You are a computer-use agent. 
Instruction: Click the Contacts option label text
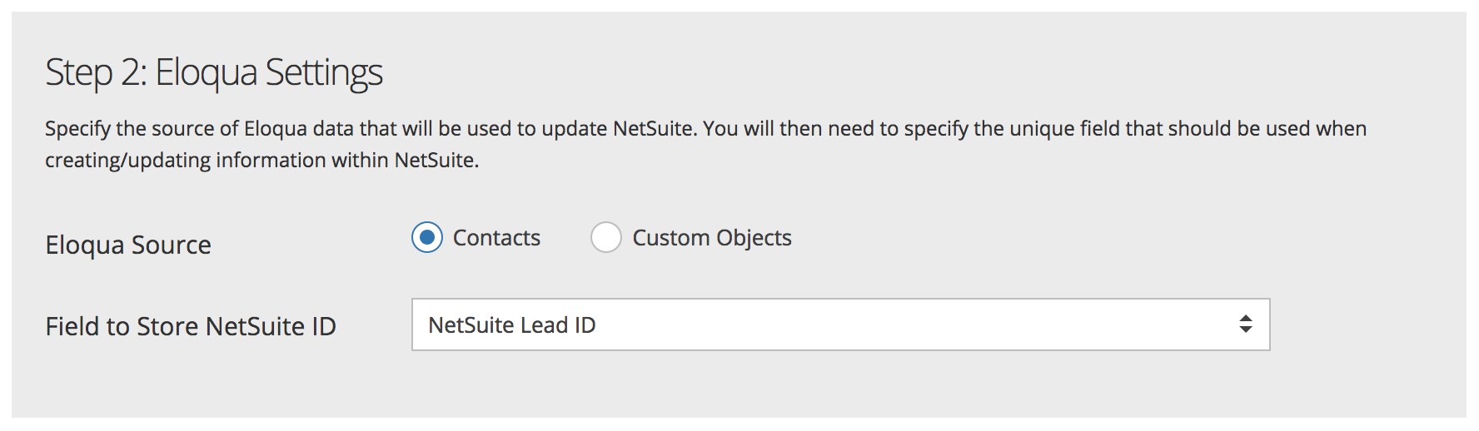click(x=496, y=238)
